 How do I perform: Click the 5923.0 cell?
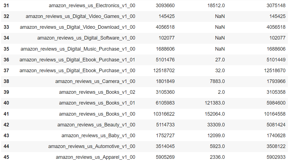coord(217,146)
